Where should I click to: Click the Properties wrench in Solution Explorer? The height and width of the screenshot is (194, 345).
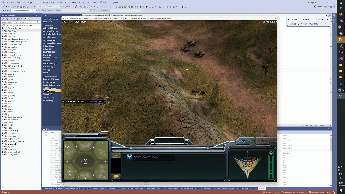point(25,19)
